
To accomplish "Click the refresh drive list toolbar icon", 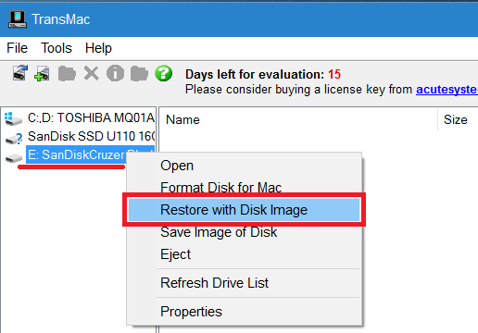I will 20,73.
